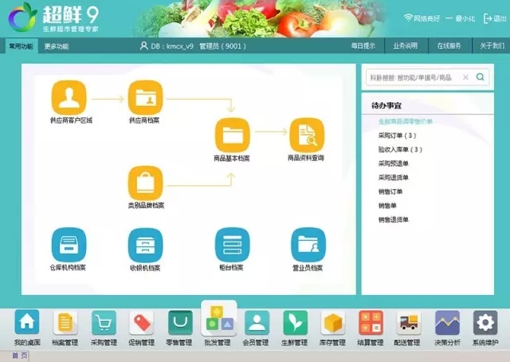This screenshot has height=362, width=510.
Task: Select the 首页 bottom tab
Action: click(x=20, y=356)
